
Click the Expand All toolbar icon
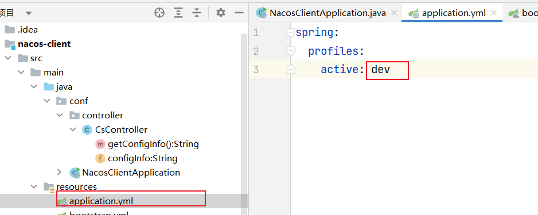[178, 13]
